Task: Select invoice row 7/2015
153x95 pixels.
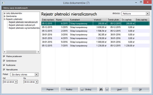Action: 95,46
